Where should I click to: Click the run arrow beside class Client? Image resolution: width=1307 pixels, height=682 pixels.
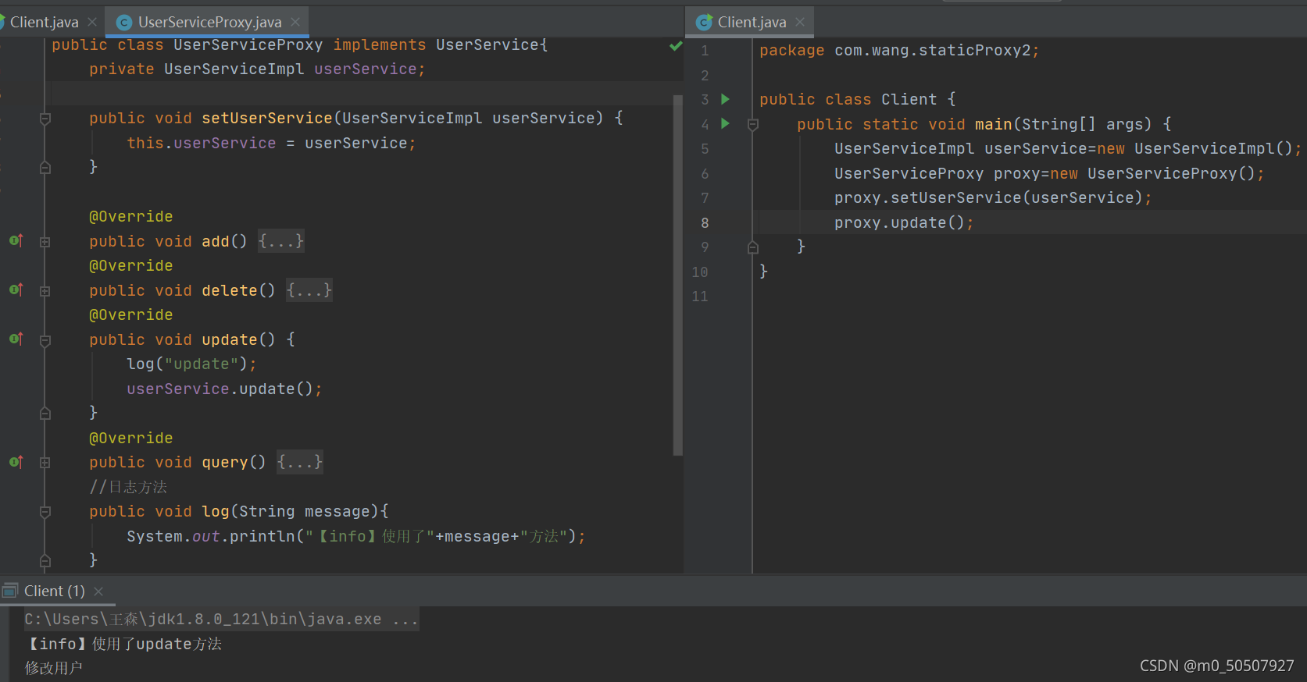pyautogui.click(x=725, y=99)
